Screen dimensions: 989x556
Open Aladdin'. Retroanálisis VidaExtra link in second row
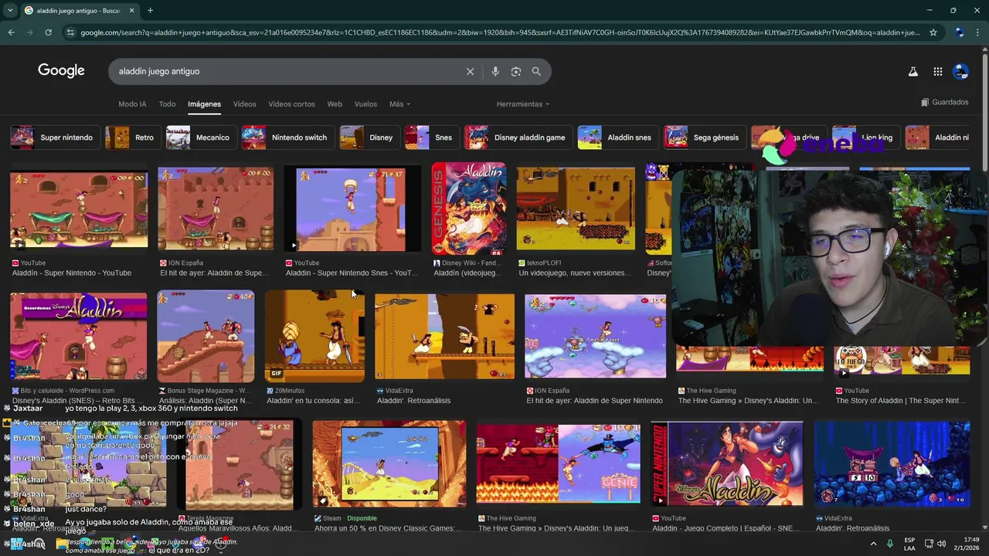(413, 400)
